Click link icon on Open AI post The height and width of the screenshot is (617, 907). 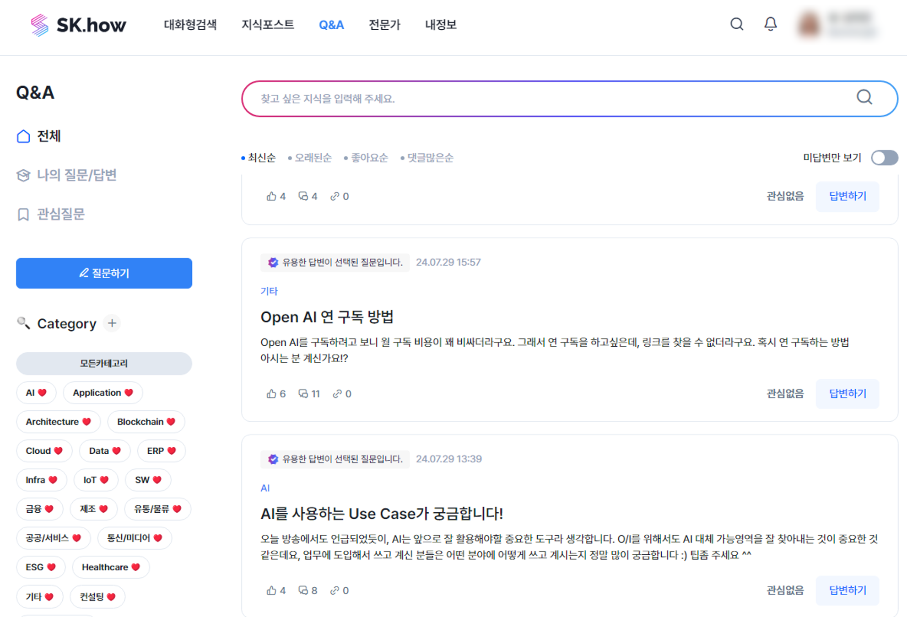point(337,394)
